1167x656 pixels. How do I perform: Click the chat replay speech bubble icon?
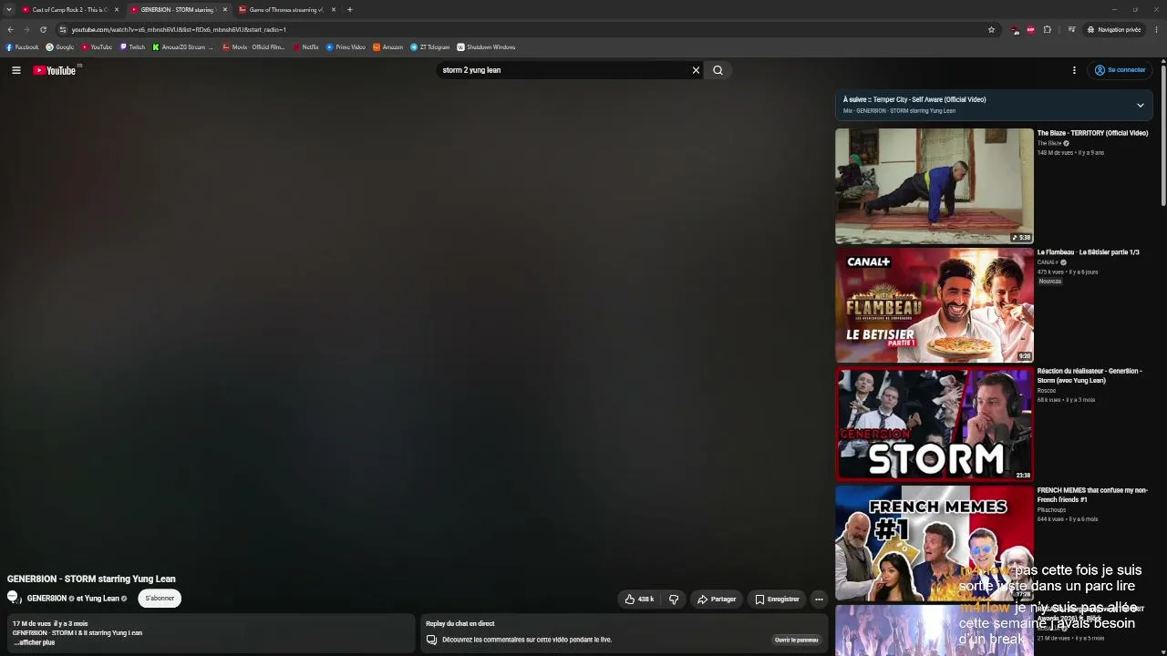tap(431, 640)
